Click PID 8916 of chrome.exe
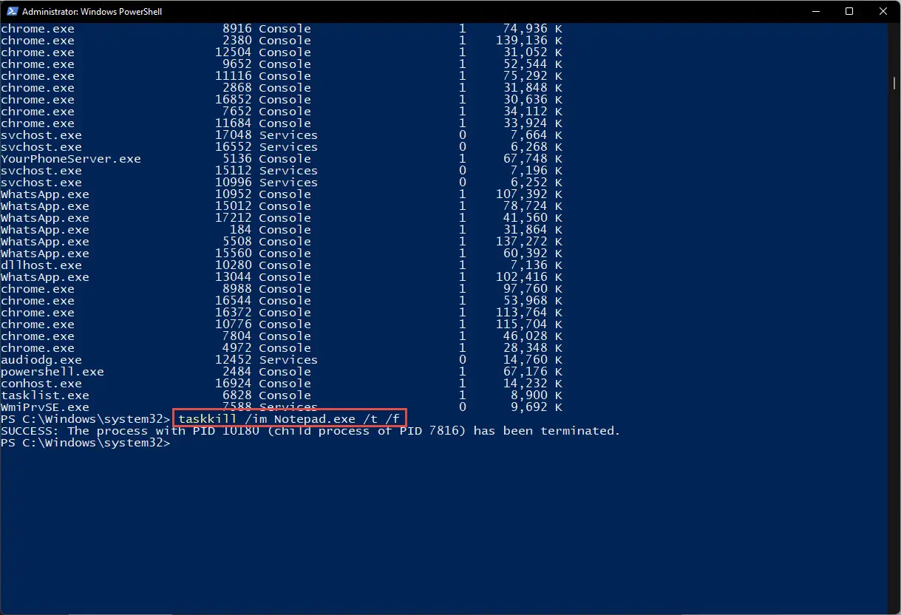Image resolution: width=901 pixels, height=615 pixels. click(237, 29)
